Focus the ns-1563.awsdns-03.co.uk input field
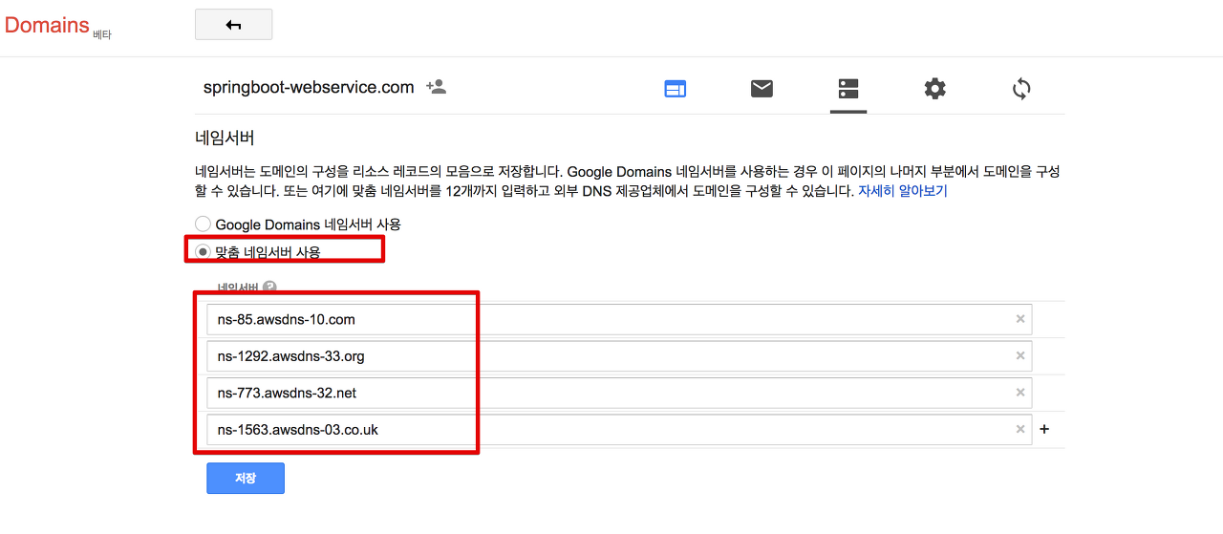The width and height of the screenshot is (1223, 534). click(619, 430)
